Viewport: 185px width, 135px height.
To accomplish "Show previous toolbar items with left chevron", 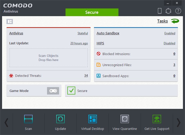I will tap(6, 123).
